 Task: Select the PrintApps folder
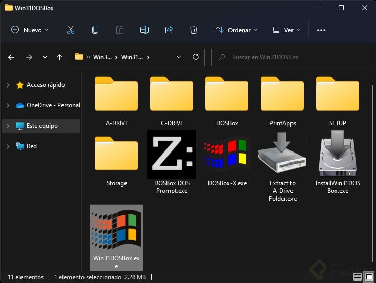click(x=282, y=102)
